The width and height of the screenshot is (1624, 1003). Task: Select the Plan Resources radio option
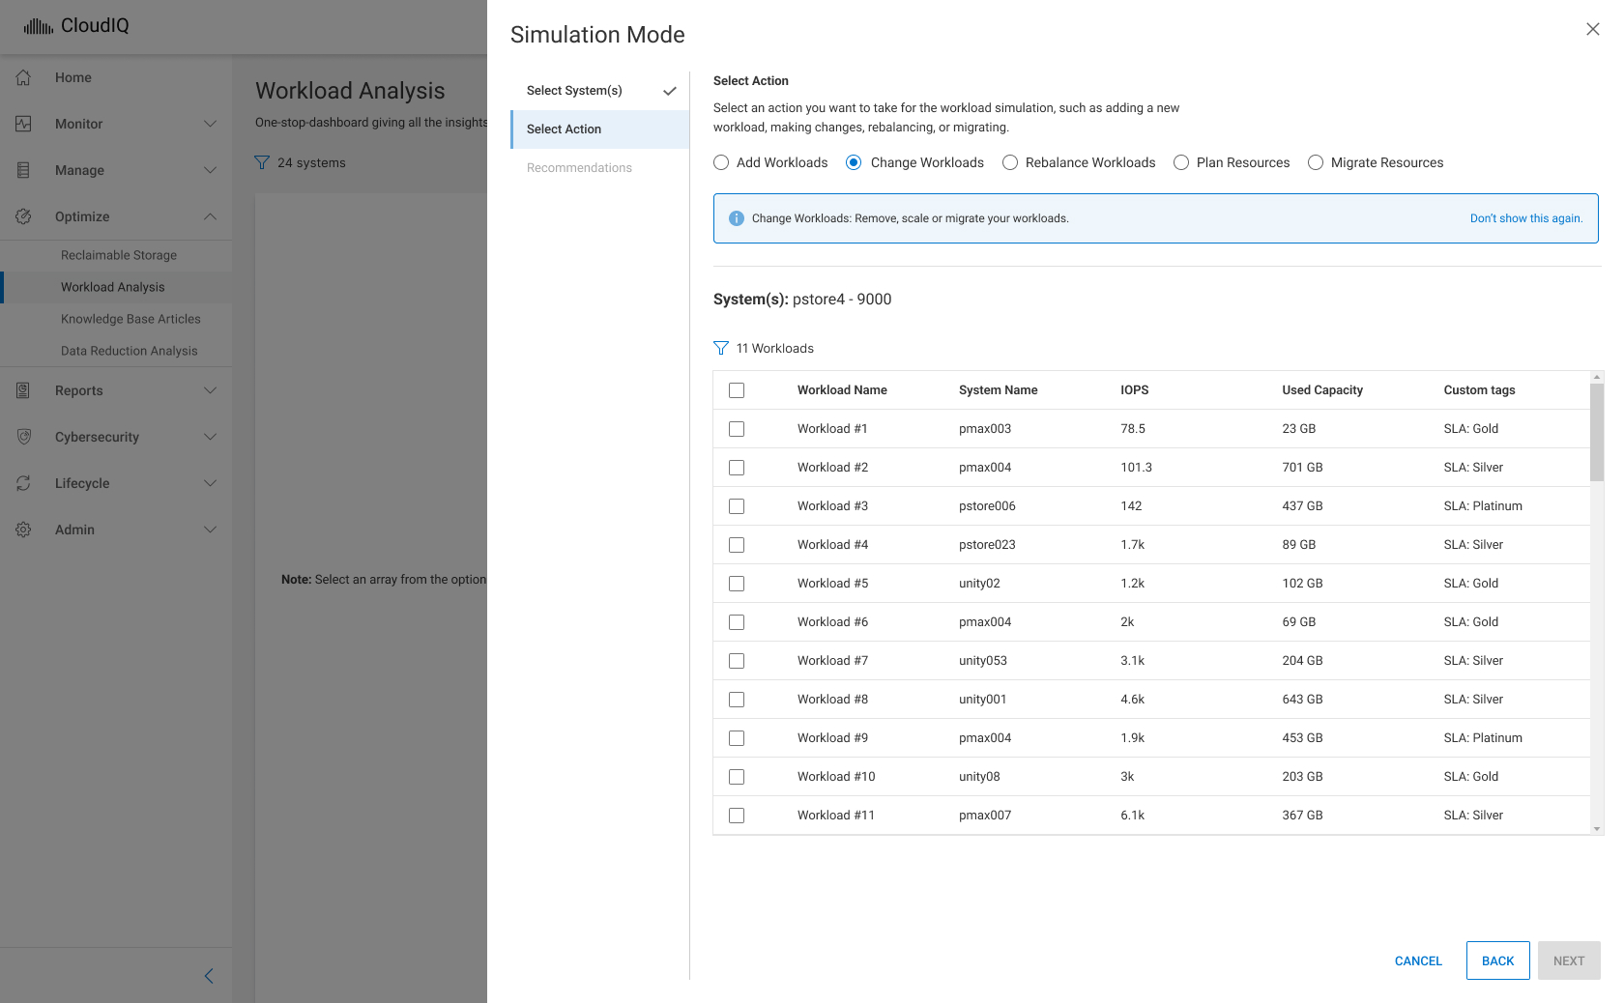point(1181,162)
